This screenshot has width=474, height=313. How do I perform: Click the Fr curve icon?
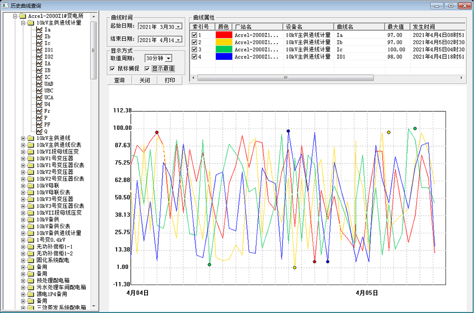coord(39,111)
